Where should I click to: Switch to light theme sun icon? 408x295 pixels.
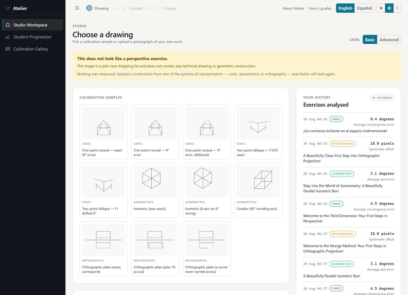(x=381, y=8)
